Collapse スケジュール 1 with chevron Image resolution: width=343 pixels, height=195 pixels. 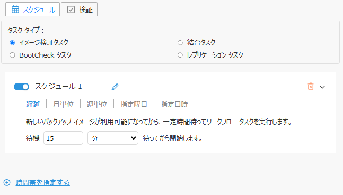coord(322,87)
